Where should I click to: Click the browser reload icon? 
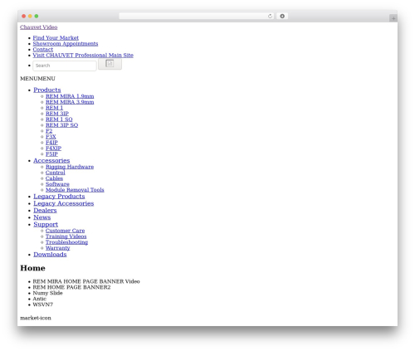270,16
